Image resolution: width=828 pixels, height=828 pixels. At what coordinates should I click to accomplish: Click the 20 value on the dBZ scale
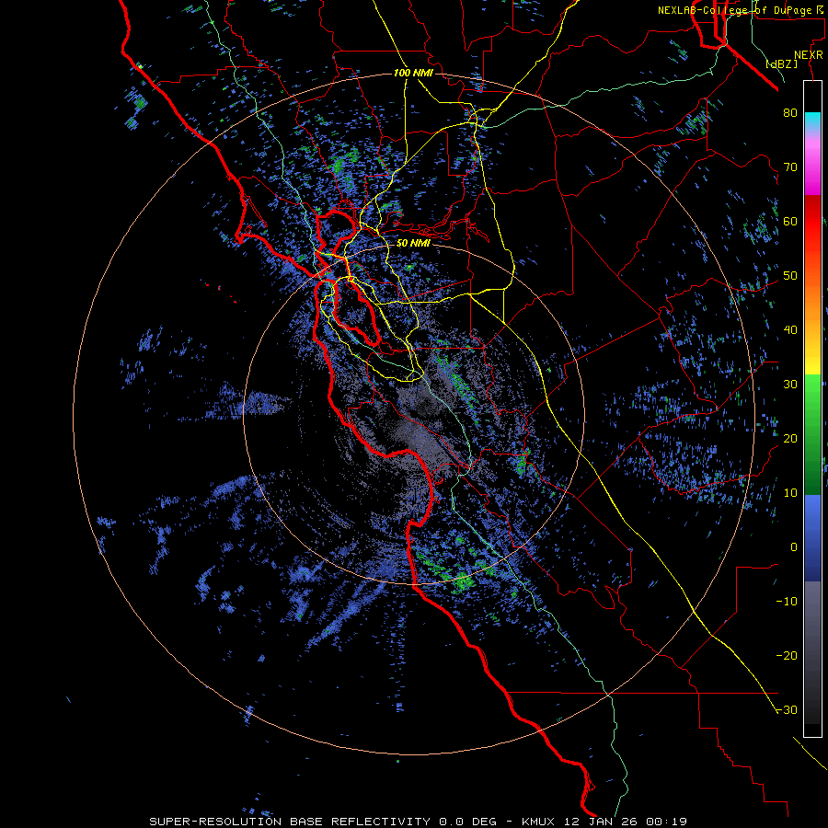(x=790, y=439)
